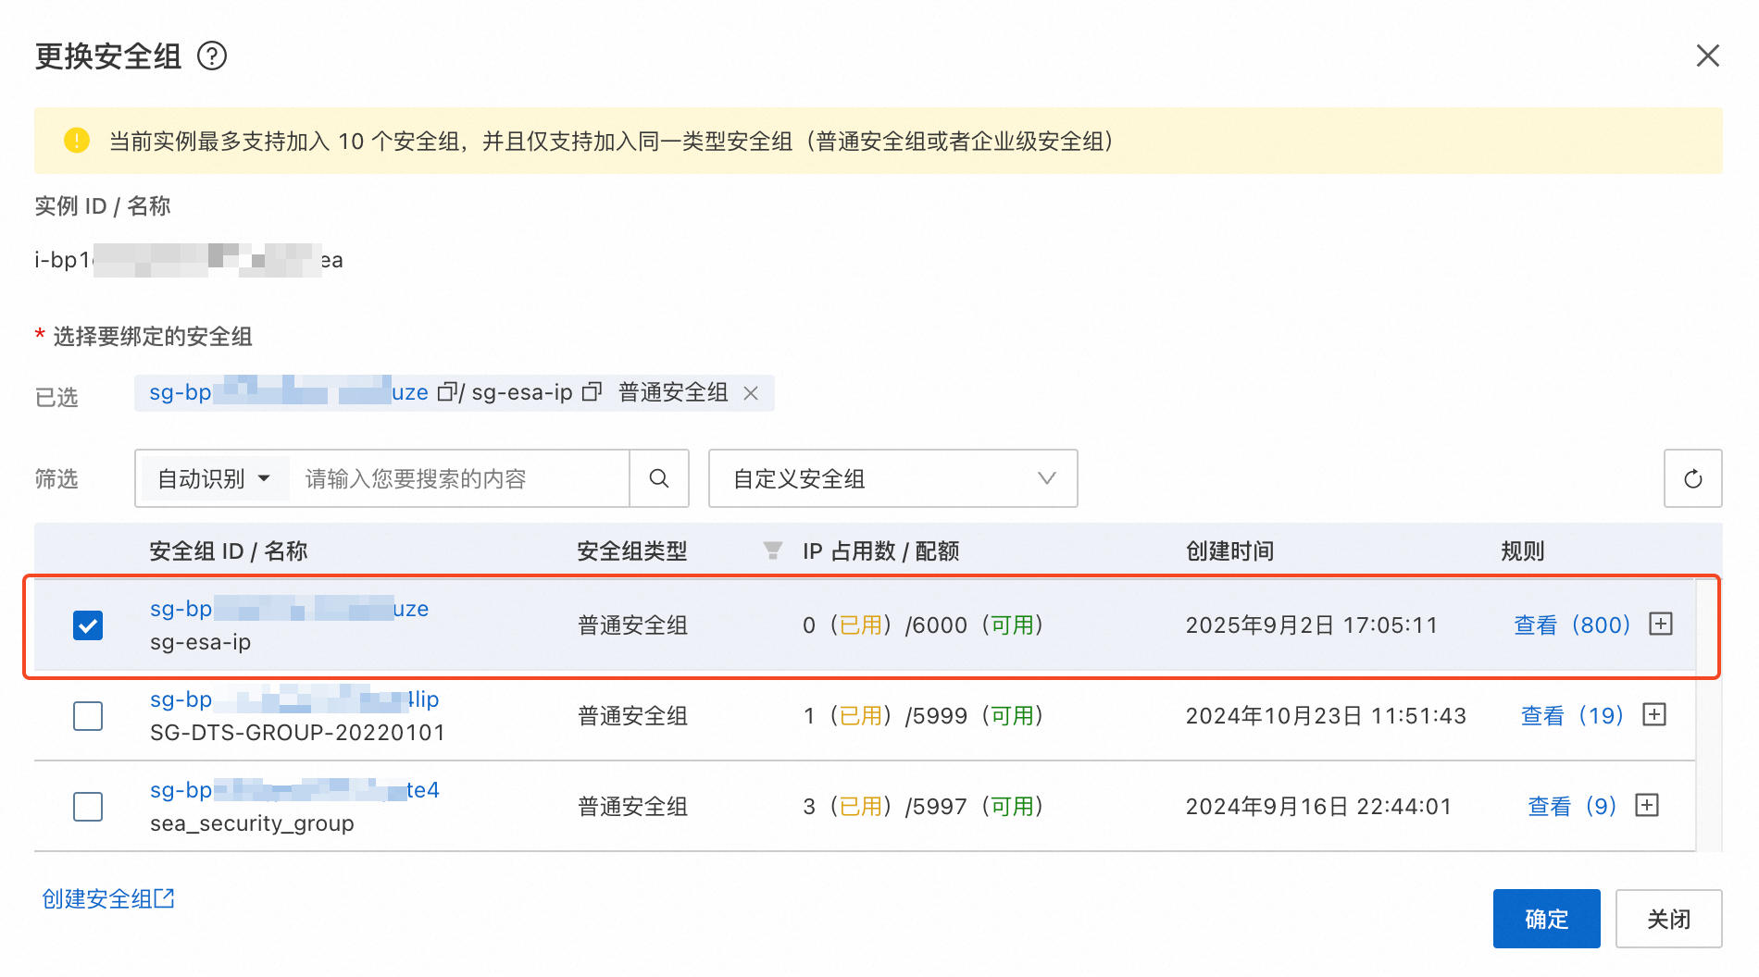The width and height of the screenshot is (1759, 977).
Task: Click the quota text 1 (已用) /5999 (可用)
Action: 923,716
